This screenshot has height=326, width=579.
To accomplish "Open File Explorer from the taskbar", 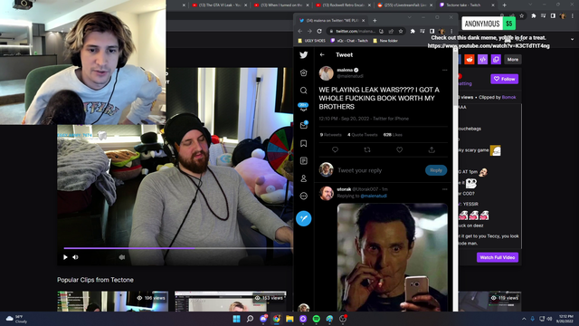I will (289, 319).
